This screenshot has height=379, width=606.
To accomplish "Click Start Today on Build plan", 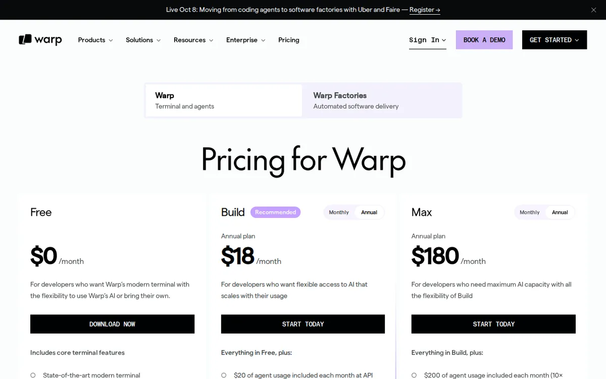I will click(x=303, y=324).
